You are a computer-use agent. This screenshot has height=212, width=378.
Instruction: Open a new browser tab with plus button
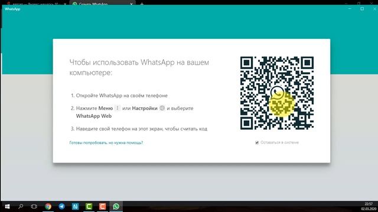[142, 4]
